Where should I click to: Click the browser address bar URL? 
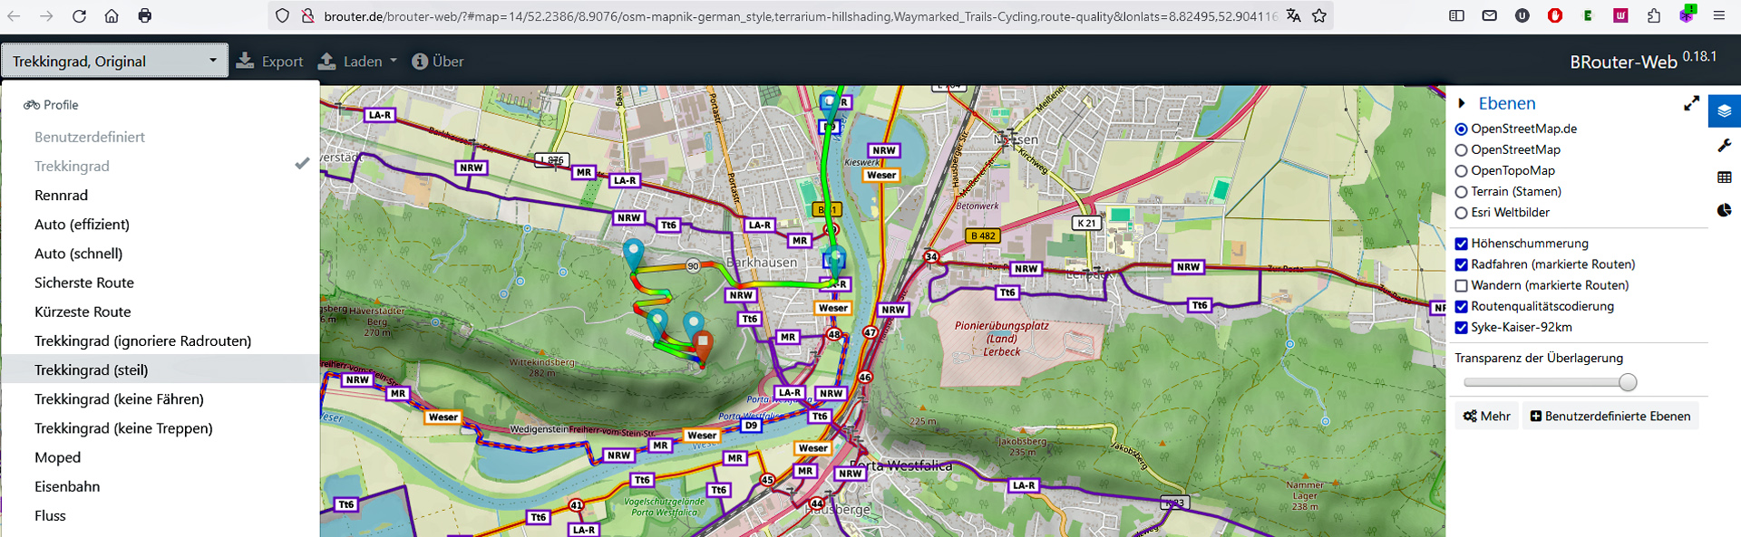tap(801, 15)
